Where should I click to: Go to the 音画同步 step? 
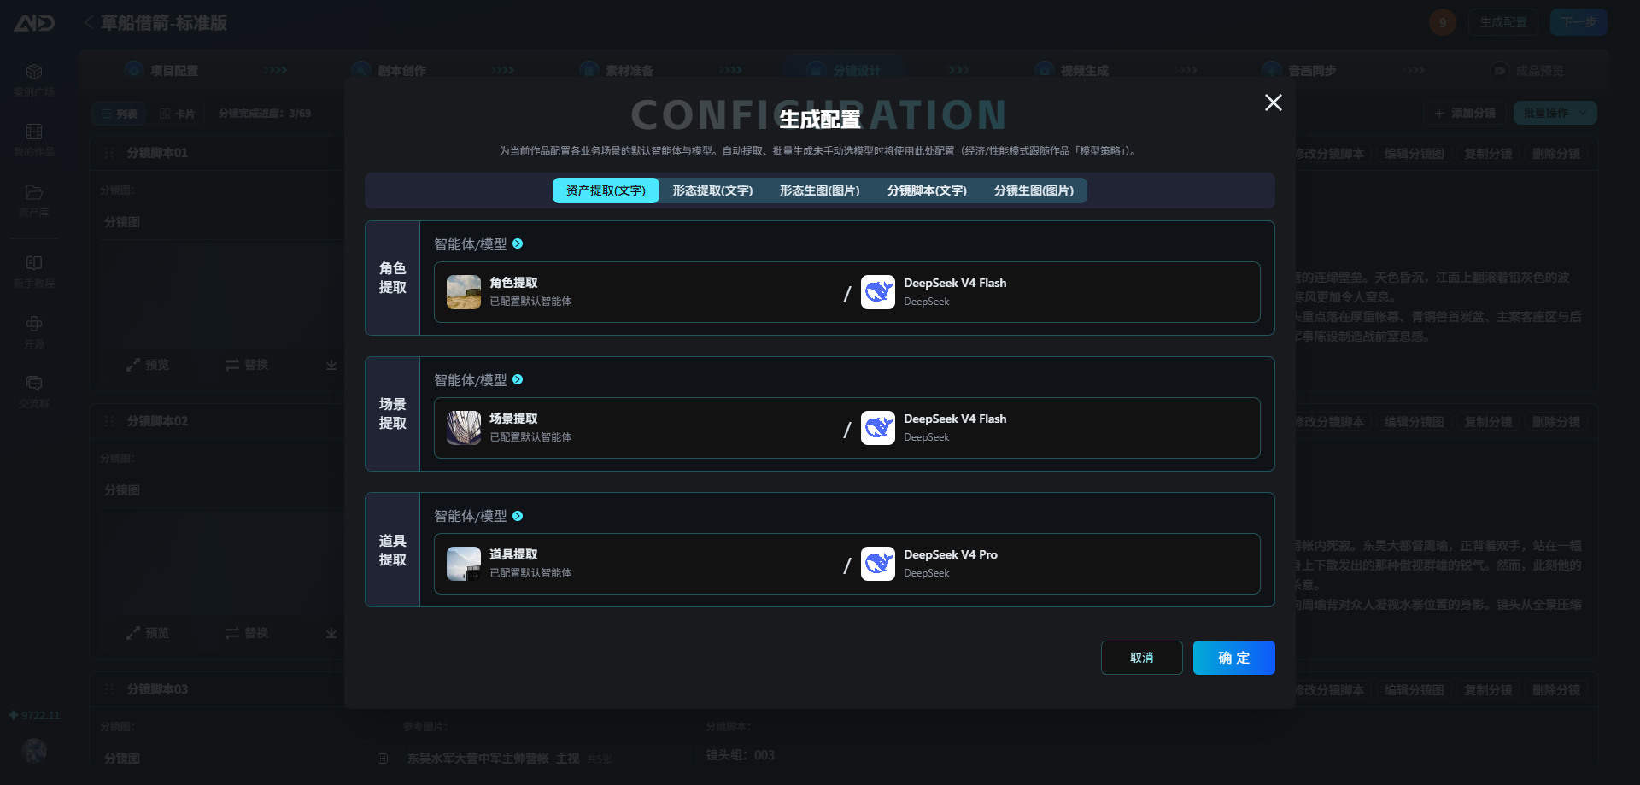point(1301,70)
